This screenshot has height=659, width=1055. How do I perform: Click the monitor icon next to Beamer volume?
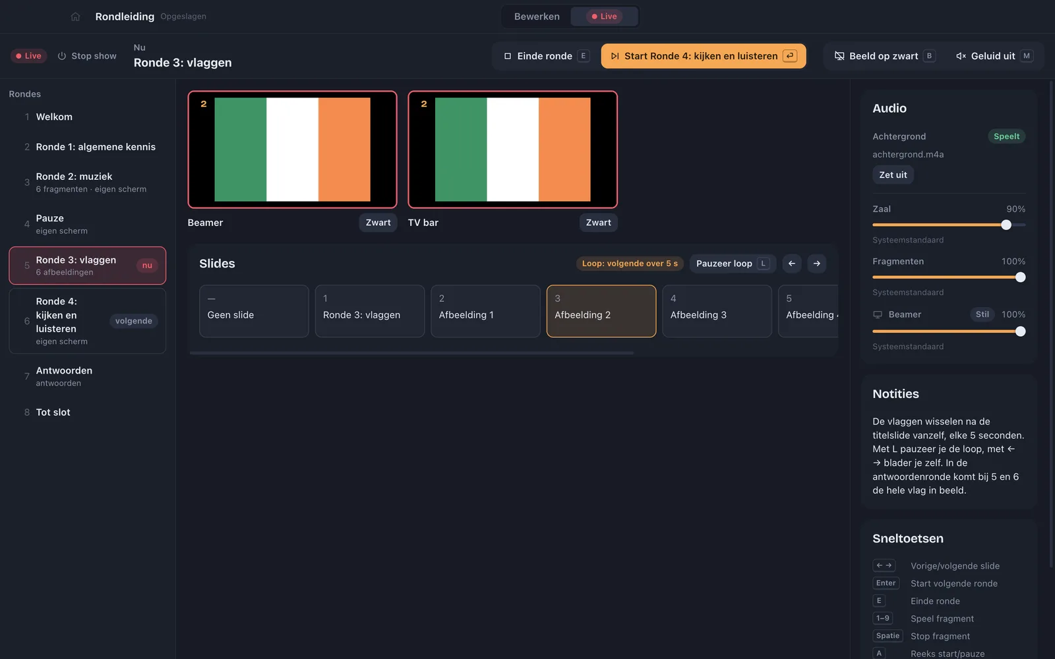[878, 315]
